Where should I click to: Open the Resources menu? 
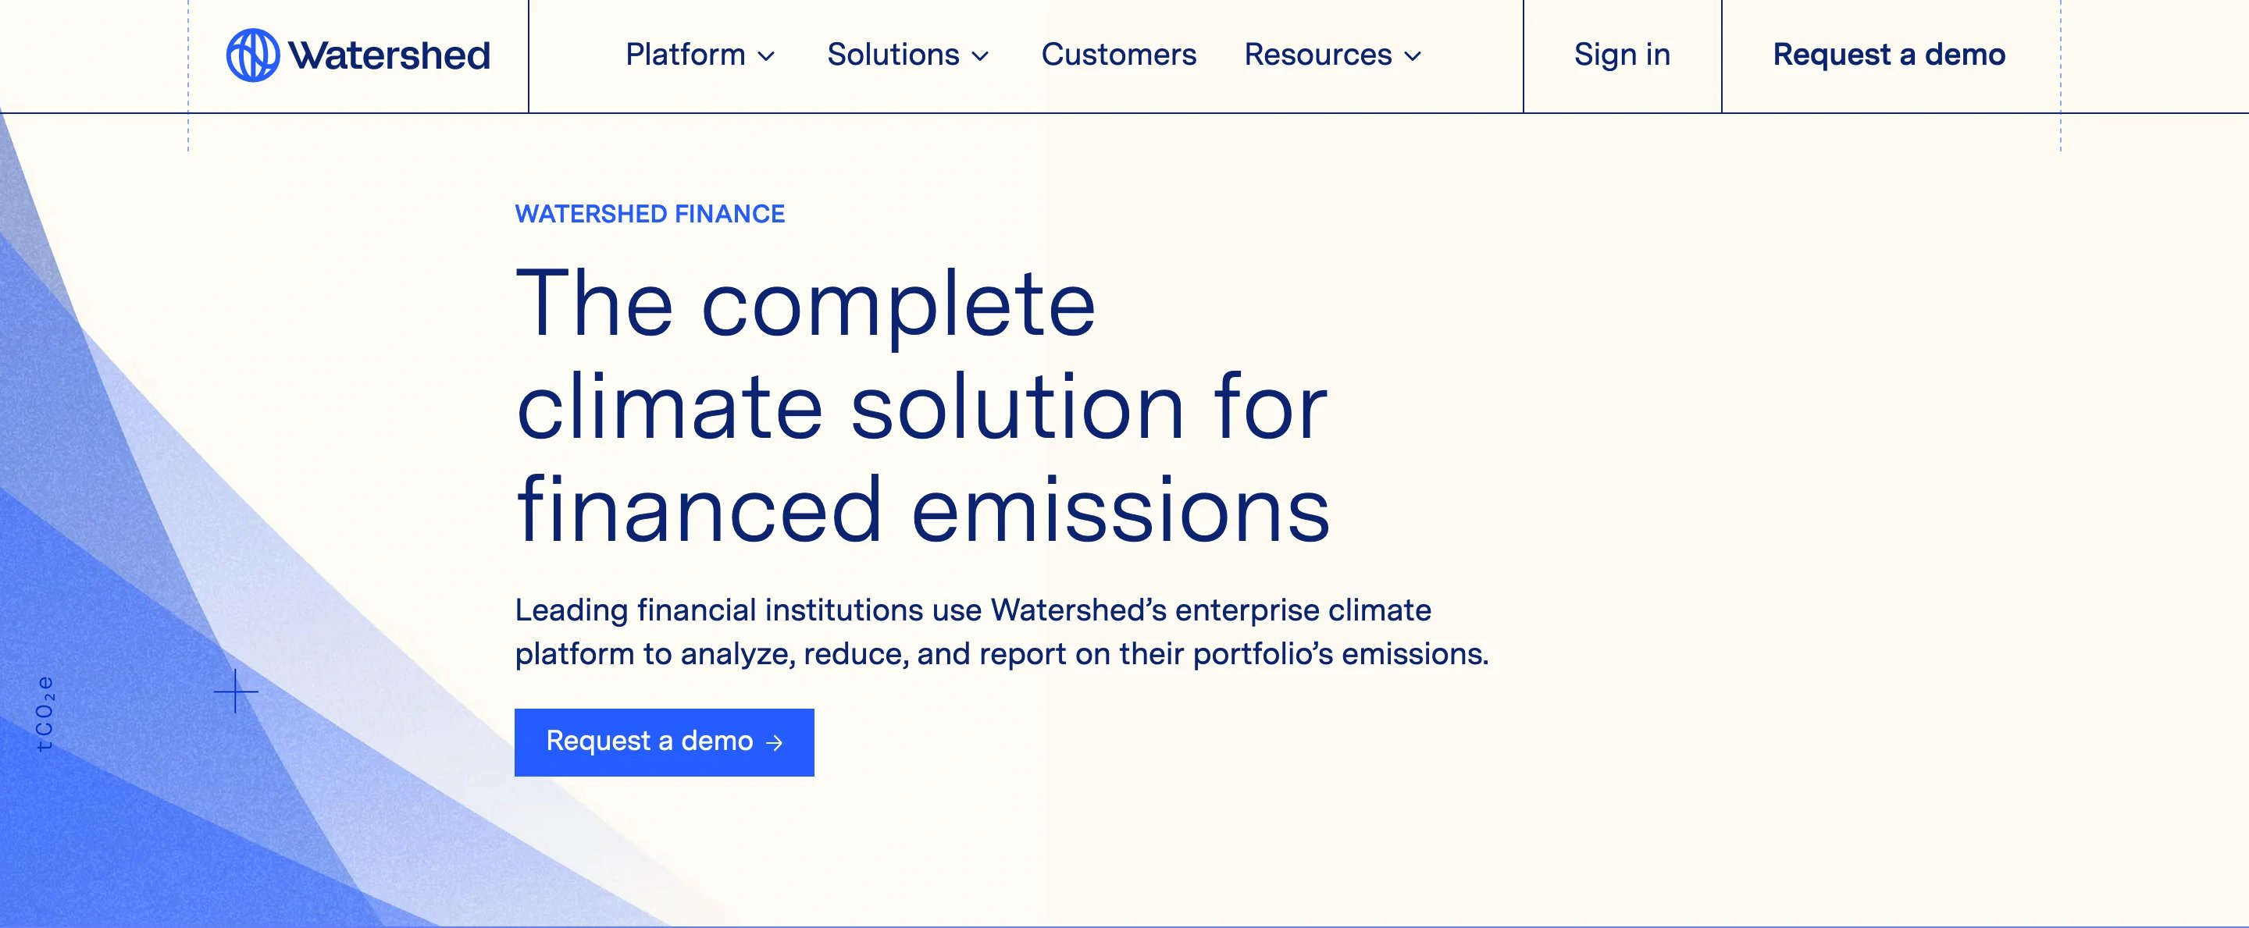coord(1318,55)
